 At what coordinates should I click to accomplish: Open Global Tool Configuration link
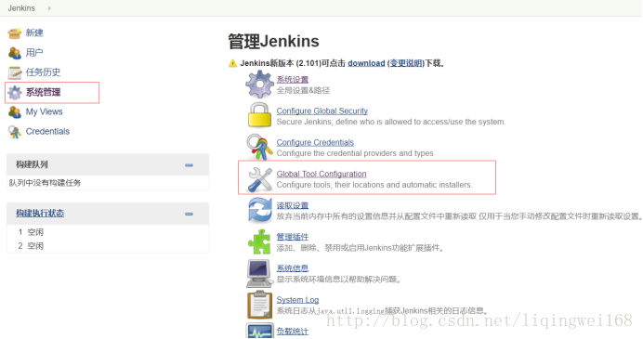321,174
